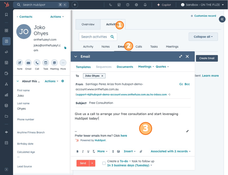Open the Breeze AI sparkle icon in sidebar
This screenshot has width=228, height=175.
pos(6,132)
